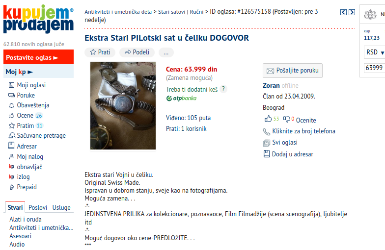
Task: Click the thumbs-down negative ratings icon
Action: (287, 120)
